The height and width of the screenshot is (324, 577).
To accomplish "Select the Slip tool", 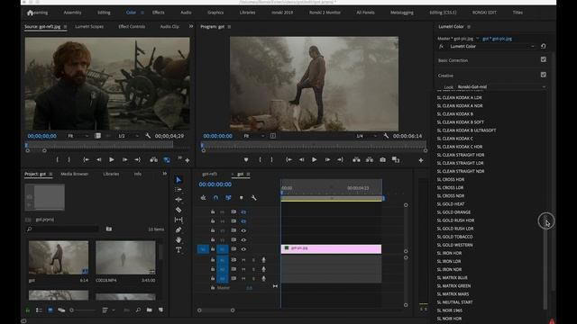I will [x=179, y=220].
